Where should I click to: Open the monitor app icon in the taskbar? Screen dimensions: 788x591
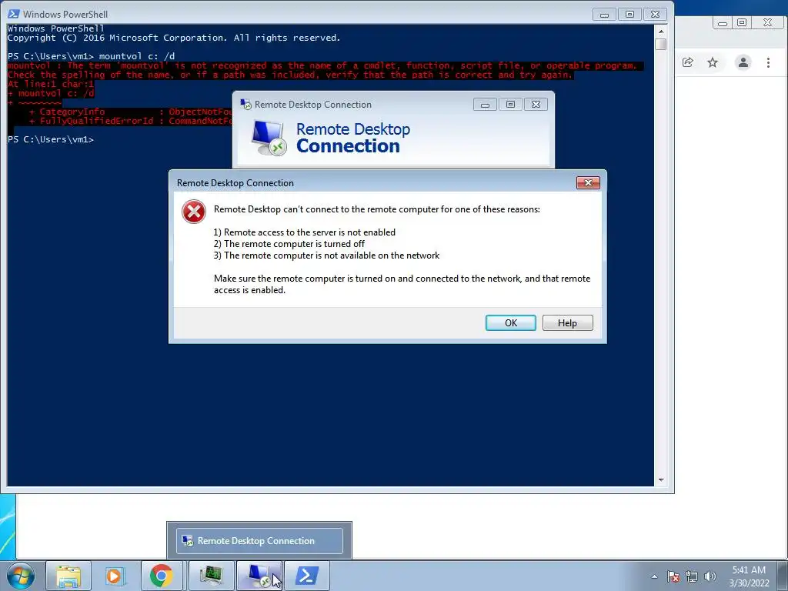211,576
